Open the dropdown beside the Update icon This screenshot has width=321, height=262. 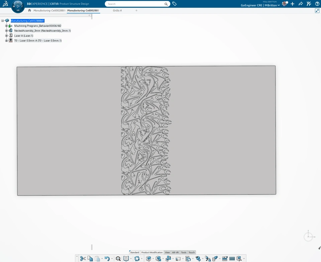[x=142, y=259]
